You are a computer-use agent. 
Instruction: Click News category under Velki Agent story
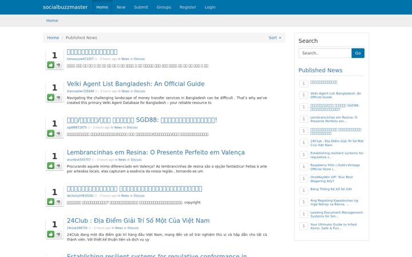coord(125,91)
